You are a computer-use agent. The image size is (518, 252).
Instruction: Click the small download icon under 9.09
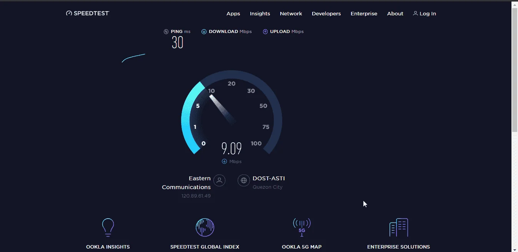[x=224, y=161]
